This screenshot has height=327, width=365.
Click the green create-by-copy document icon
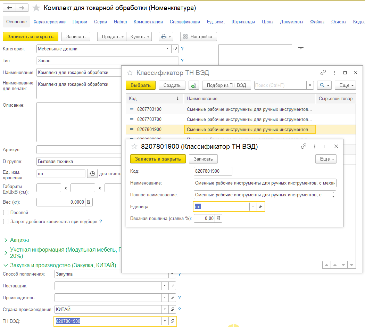194,85
